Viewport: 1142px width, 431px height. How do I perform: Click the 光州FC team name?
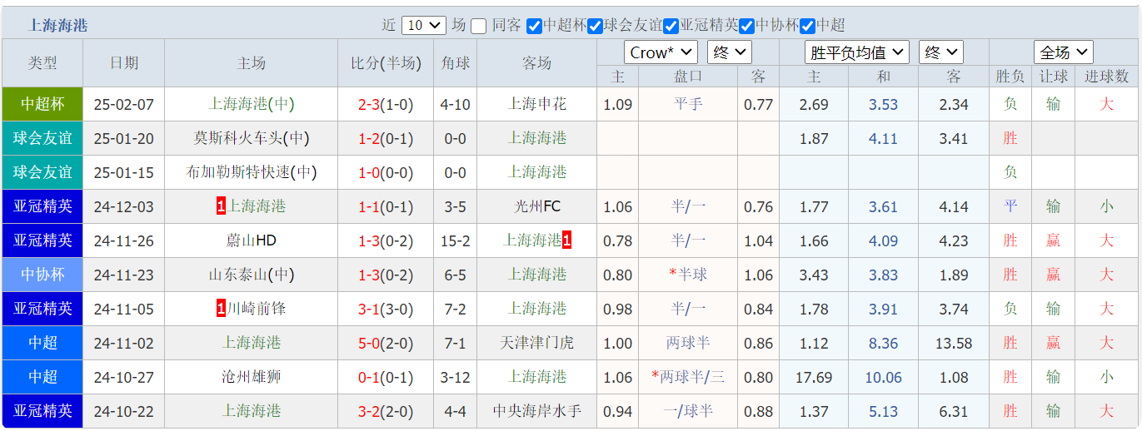coord(537,206)
